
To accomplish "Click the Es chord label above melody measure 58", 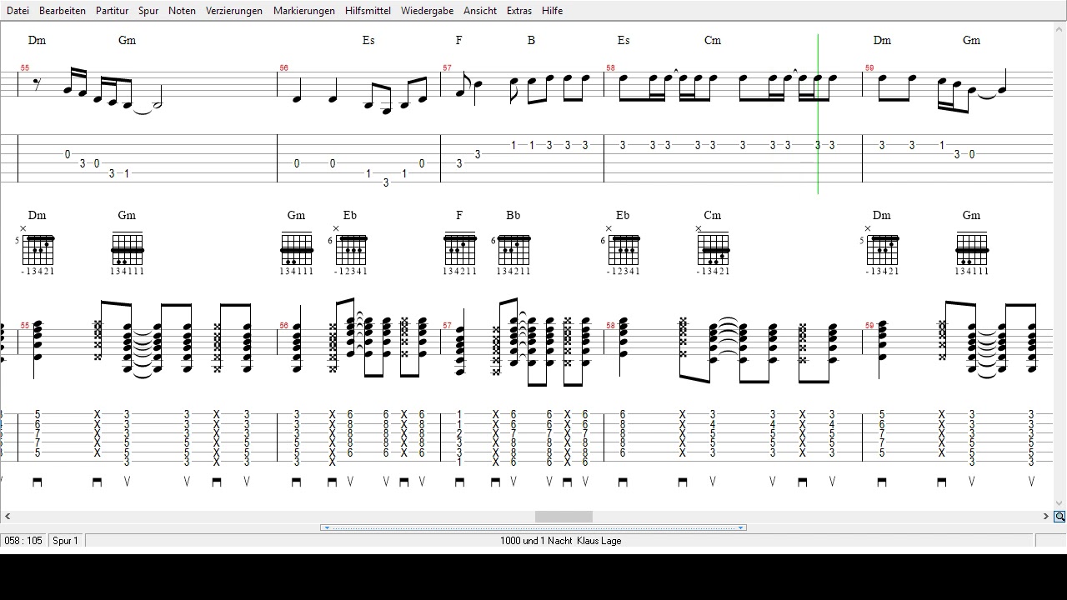I will coord(624,40).
